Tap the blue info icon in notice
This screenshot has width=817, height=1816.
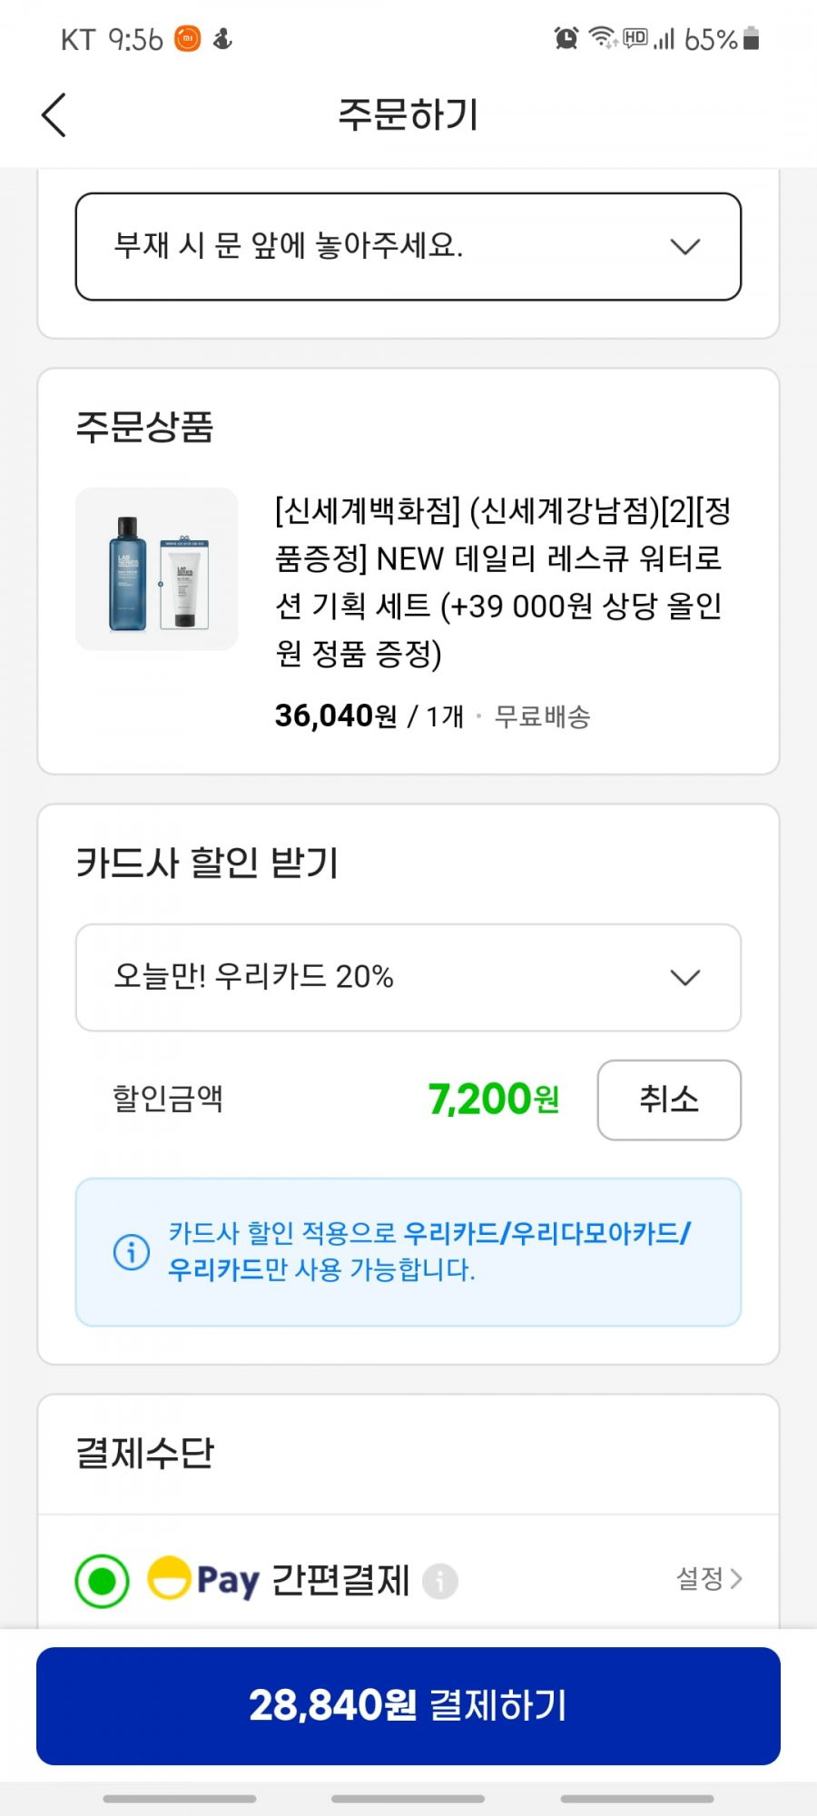point(132,1252)
